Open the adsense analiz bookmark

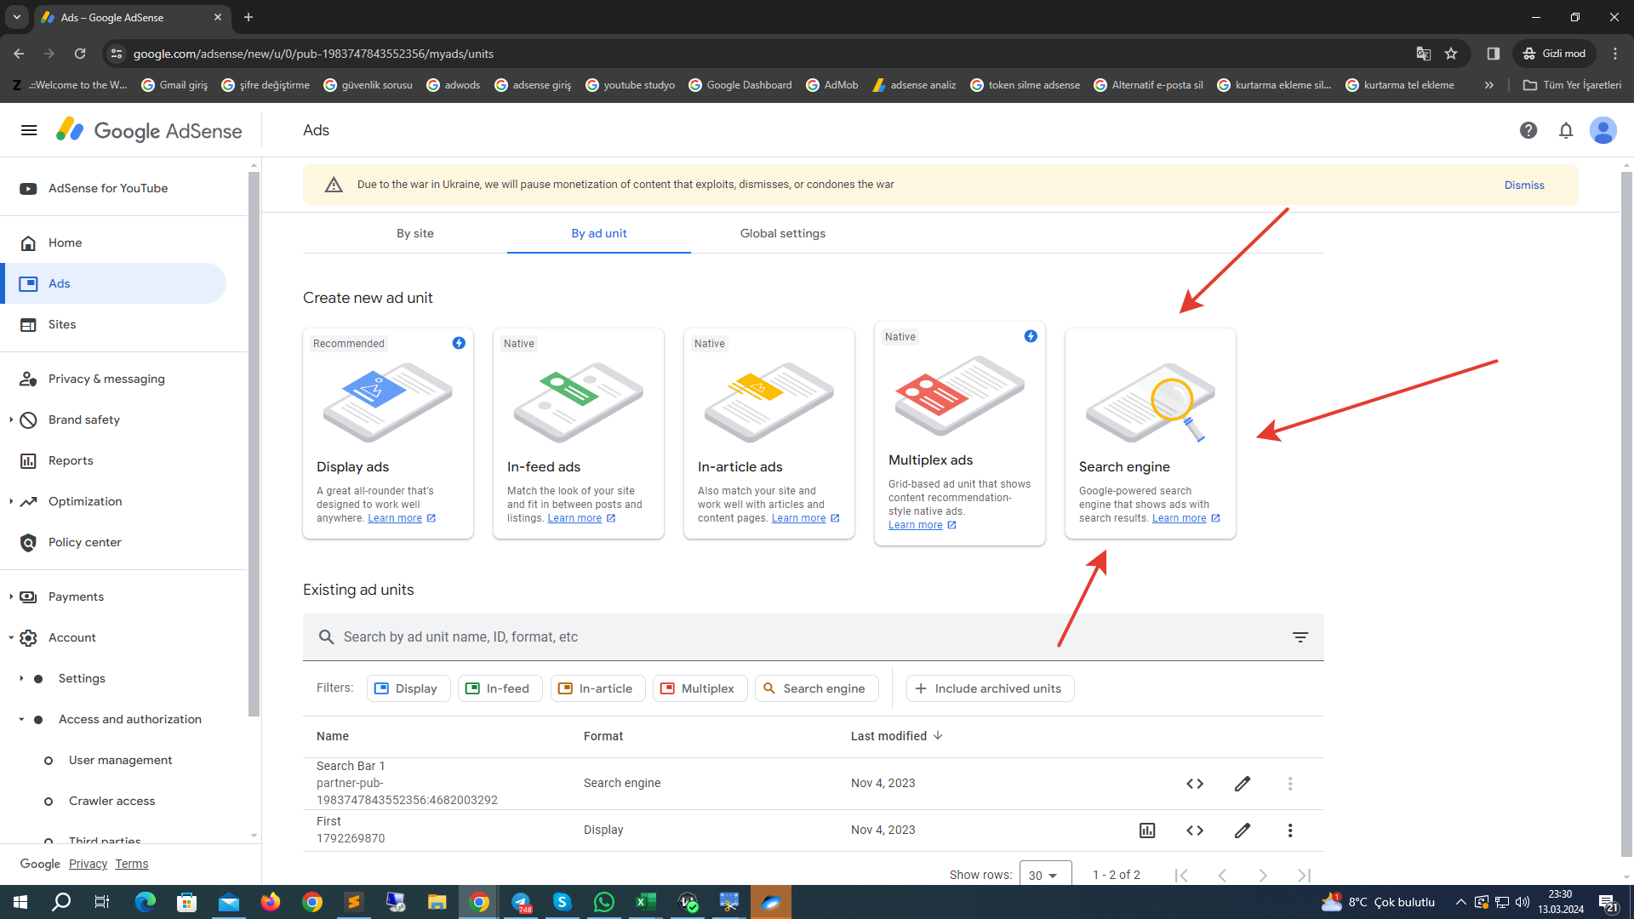point(915,85)
